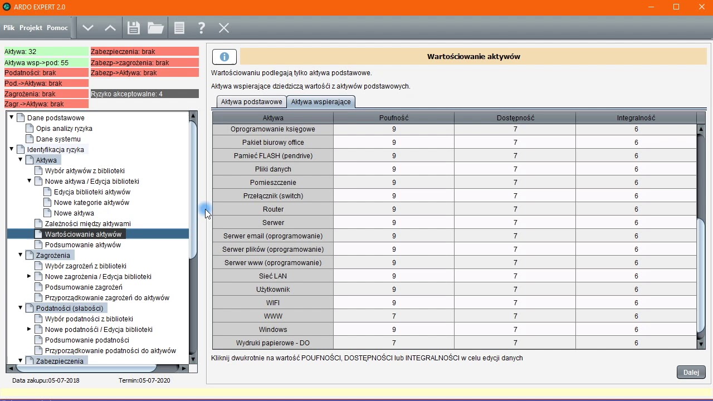
Task: Open the Projekt menu
Action: point(31,28)
